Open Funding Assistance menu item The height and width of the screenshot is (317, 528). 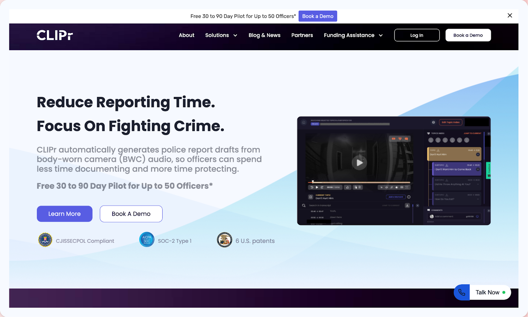pyautogui.click(x=349, y=35)
